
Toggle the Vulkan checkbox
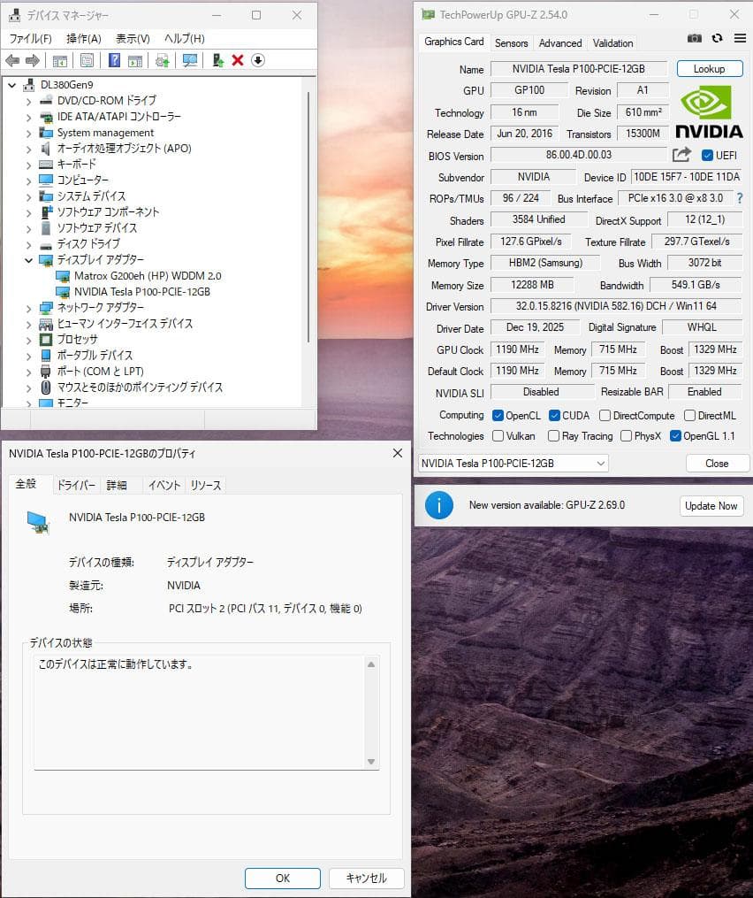tap(498, 436)
